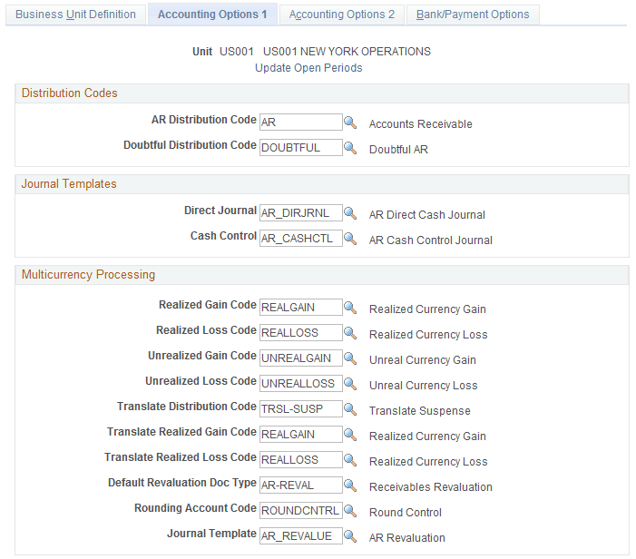Screen dimensions: 636x559
Task: Click the 'AR Cash Control Journal' description
Action: [431, 240]
